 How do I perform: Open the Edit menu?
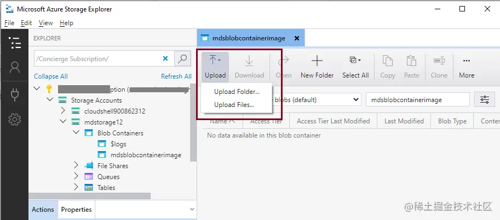pyautogui.click(x=26, y=23)
